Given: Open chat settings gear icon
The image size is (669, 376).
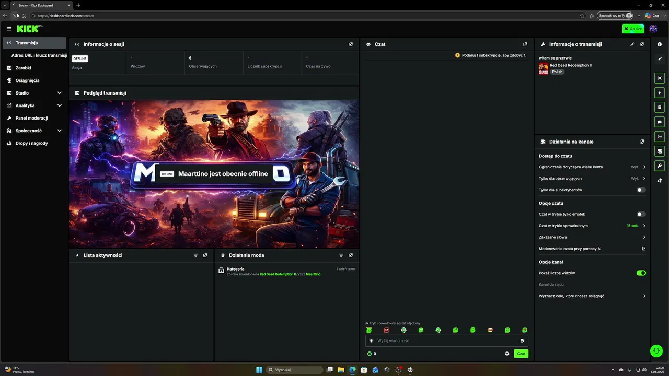Looking at the screenshot, I should pyautogui.click(x=507, y=354).
